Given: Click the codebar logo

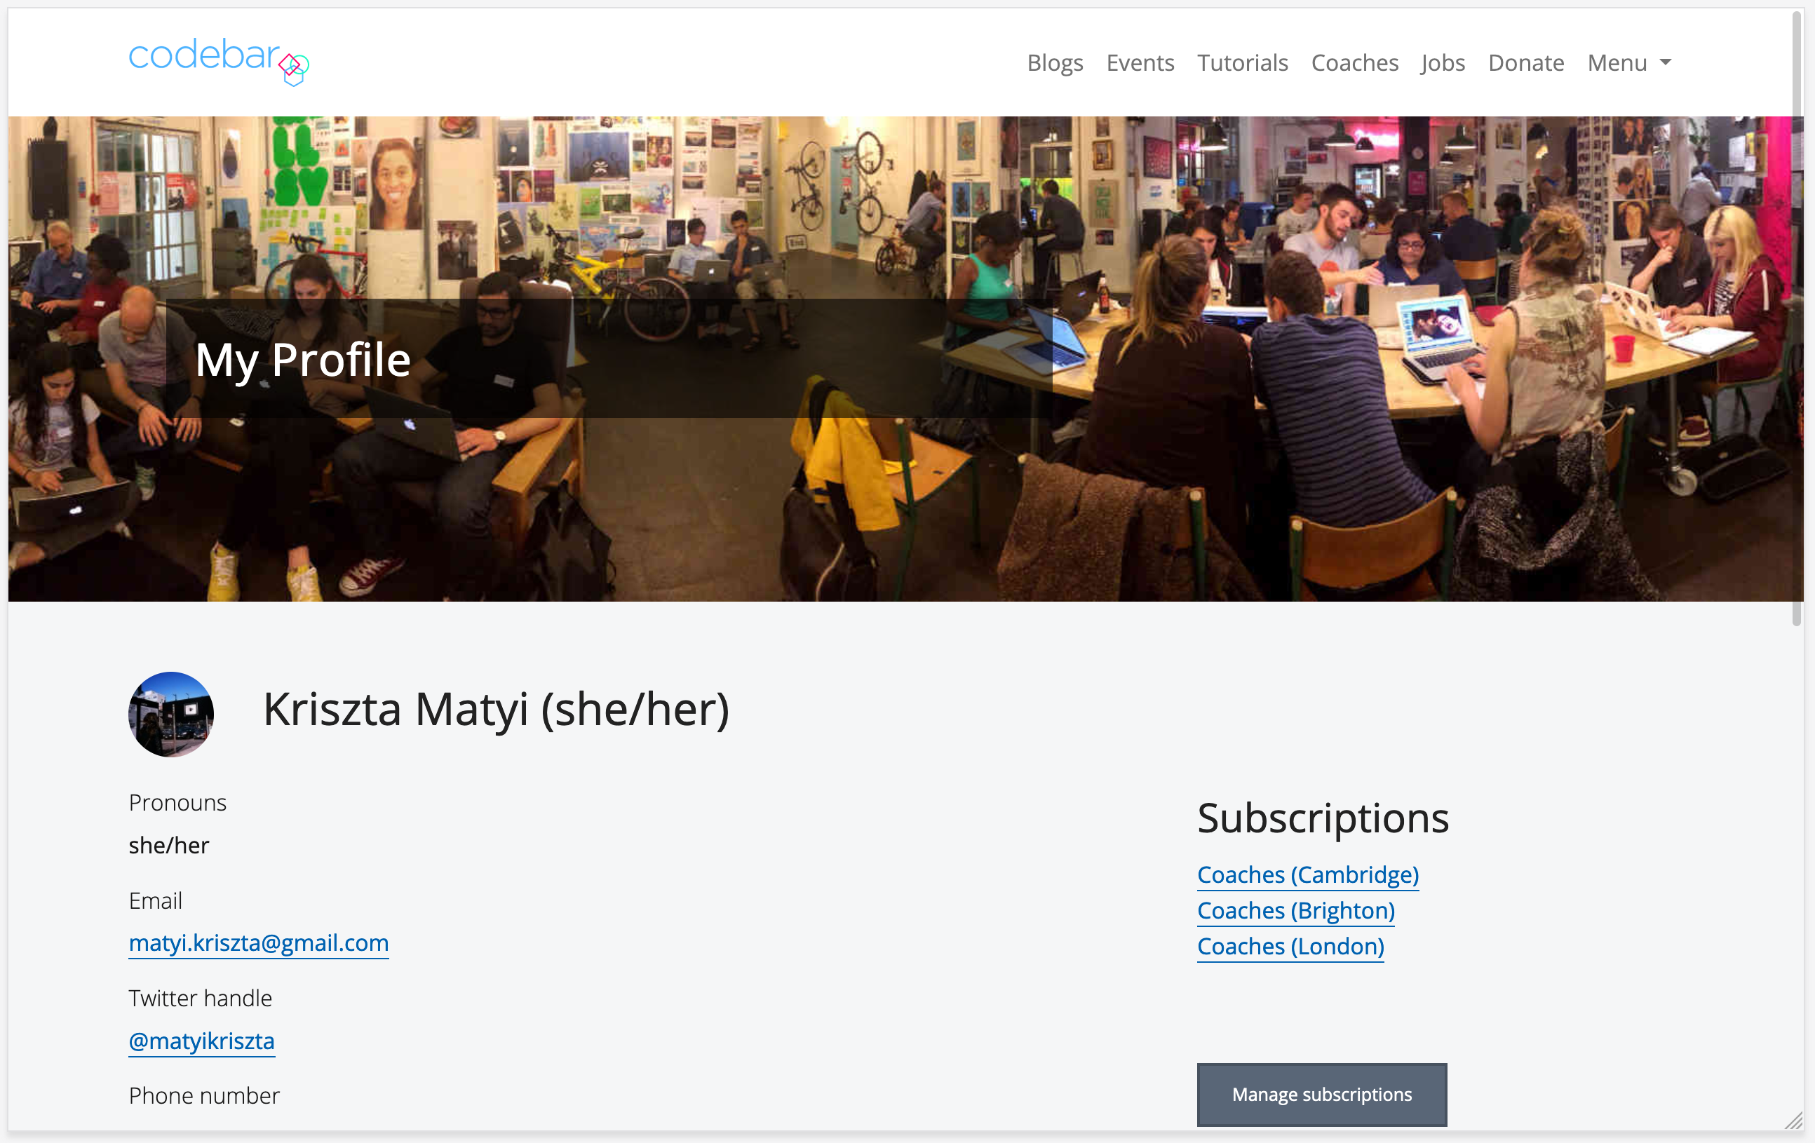Looking at the screenshot, I should tap(219, 60).
